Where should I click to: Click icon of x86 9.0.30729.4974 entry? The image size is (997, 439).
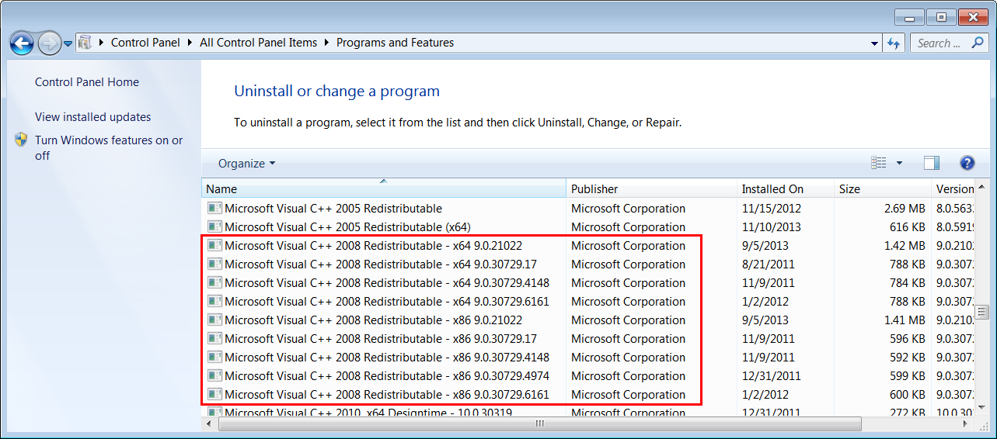pos(214,376)
